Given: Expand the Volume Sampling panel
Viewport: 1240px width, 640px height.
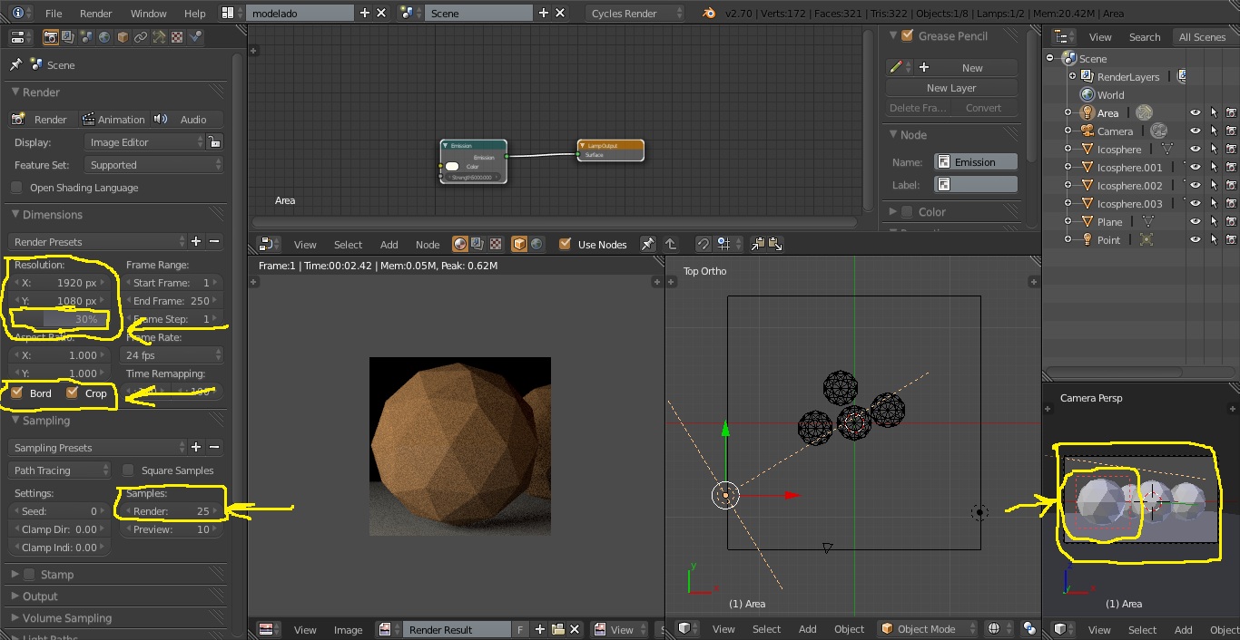Looking at the screenshot, I should point(67,618).
